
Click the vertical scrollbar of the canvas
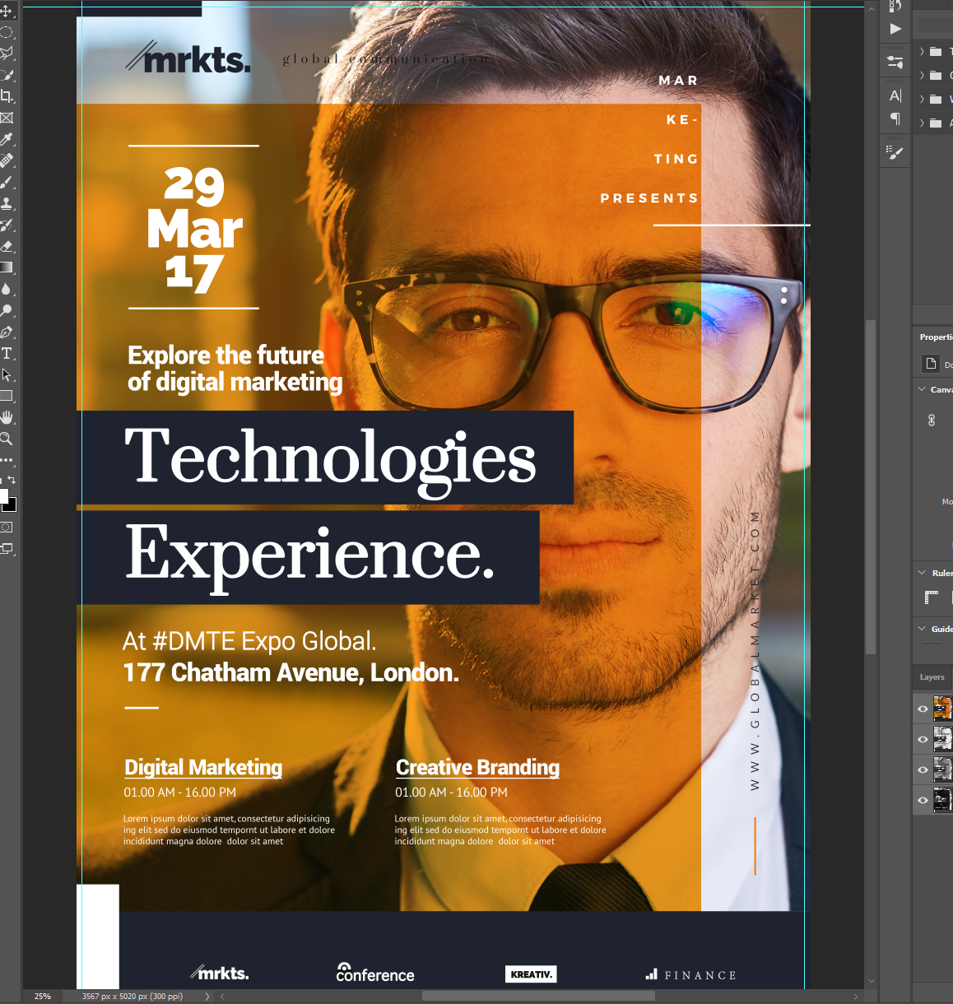pos(871,486)
